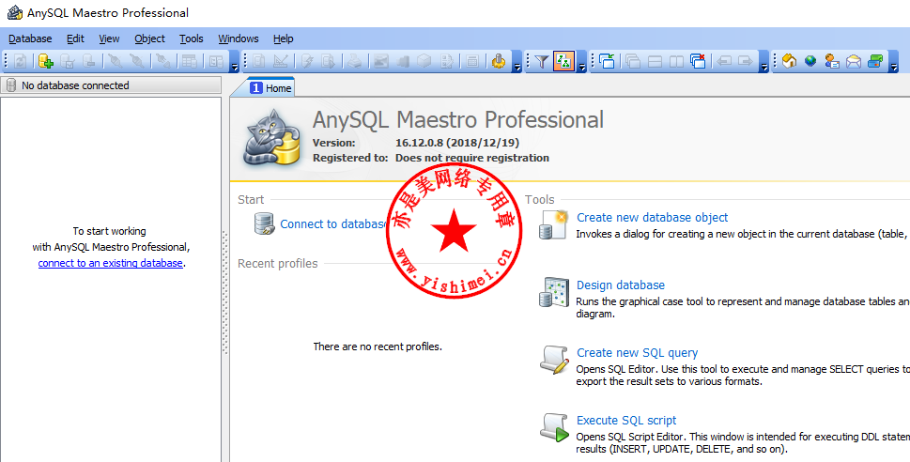The image size is (910, 462).
Task: Click the Create new database object icon
Action: [552, 225]
